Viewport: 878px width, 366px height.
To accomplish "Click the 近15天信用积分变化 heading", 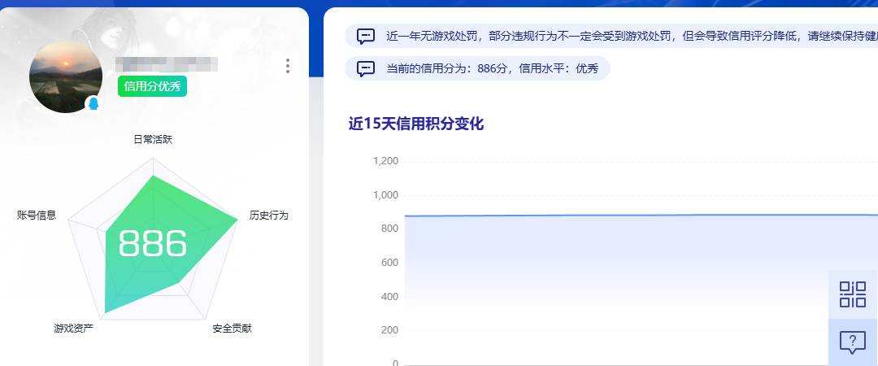I will pos(416,124).
